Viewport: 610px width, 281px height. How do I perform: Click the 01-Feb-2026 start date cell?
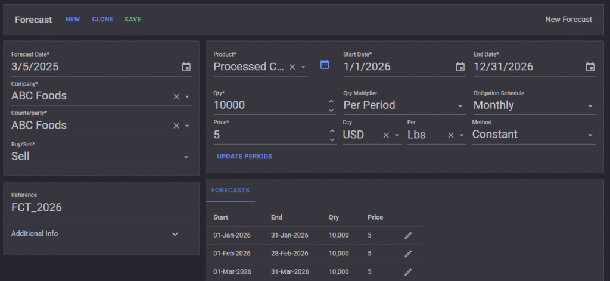[x=232, y=254]
